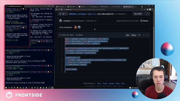Viewport: 180px width, 101px height.
Task: Open cowboyd author profile link
Action: click(67, 21)
